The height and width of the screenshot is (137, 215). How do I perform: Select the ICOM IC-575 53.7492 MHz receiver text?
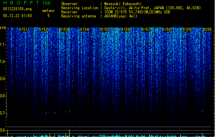(137, 12)
